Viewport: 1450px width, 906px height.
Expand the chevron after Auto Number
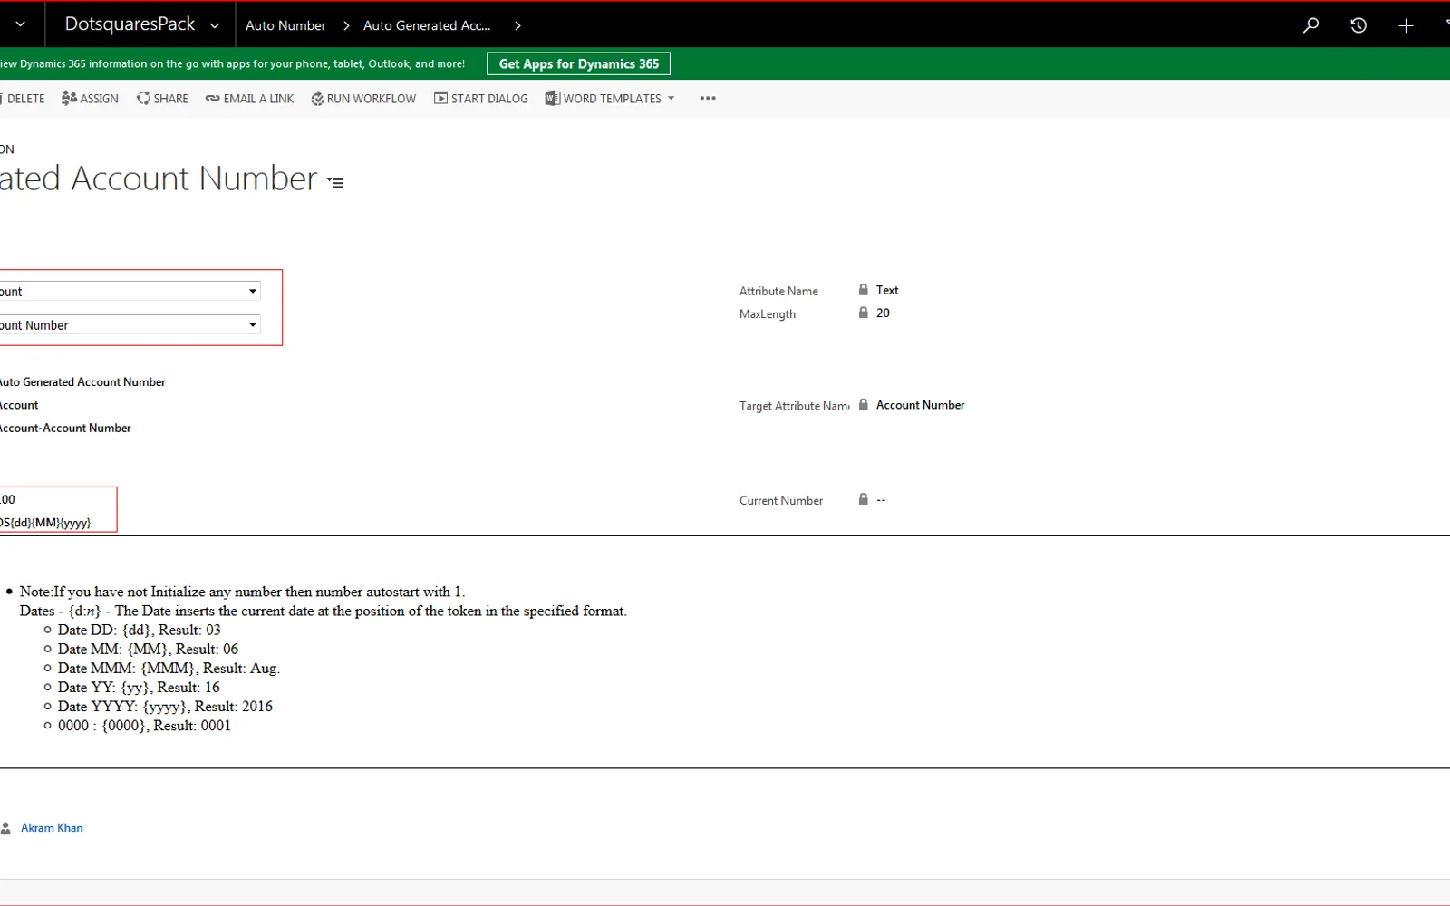click(346, 25)
